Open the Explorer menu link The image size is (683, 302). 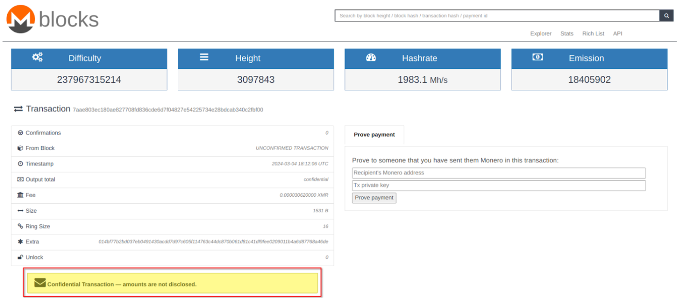(541, 34)
